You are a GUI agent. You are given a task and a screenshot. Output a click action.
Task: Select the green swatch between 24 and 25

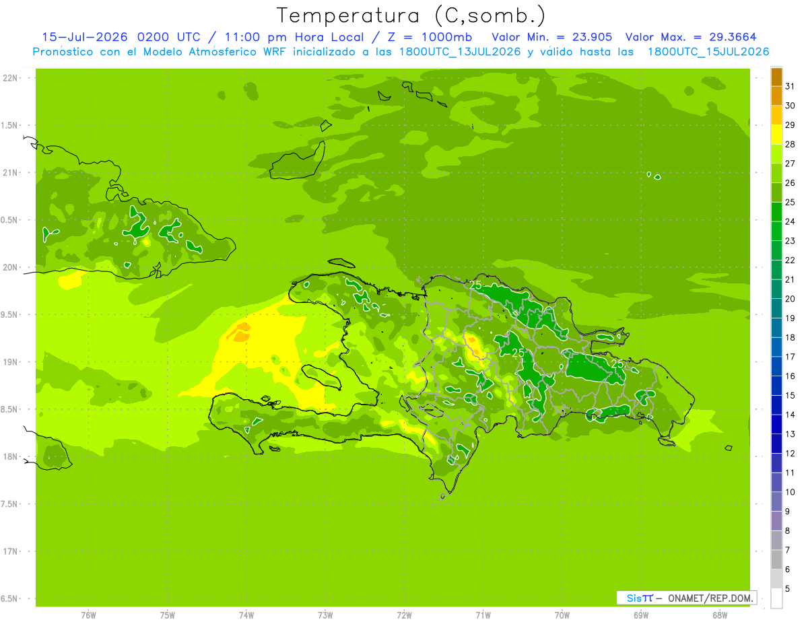point(776,212)
